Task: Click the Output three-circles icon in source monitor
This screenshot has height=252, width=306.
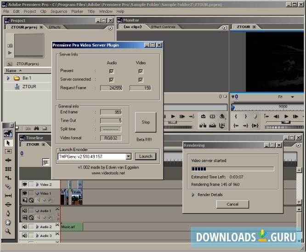Action: pos(222,116)
